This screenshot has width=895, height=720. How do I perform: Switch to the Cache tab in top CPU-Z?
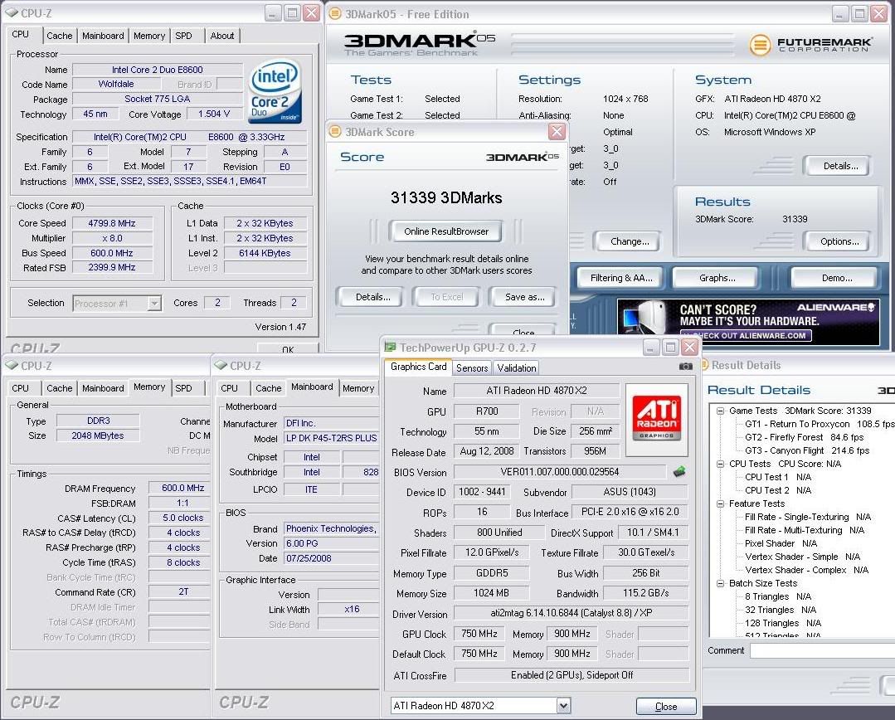(60, 36)
